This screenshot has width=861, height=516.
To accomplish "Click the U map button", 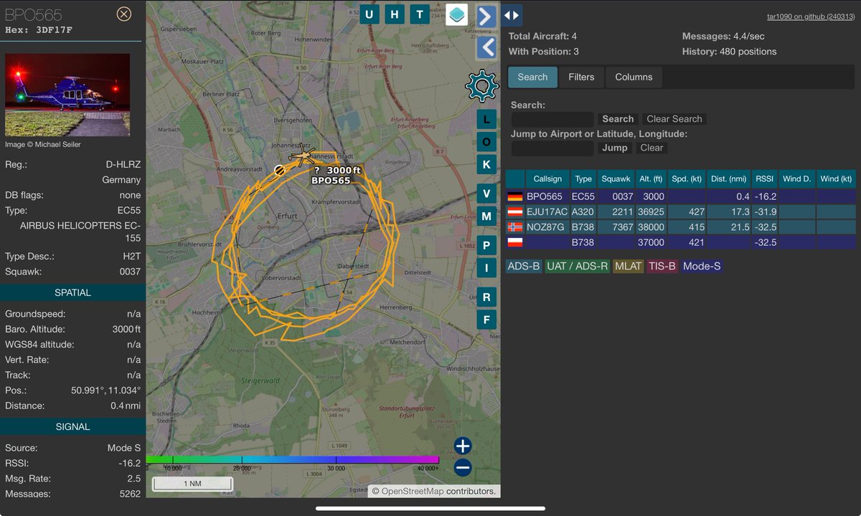I will (369, 14).
